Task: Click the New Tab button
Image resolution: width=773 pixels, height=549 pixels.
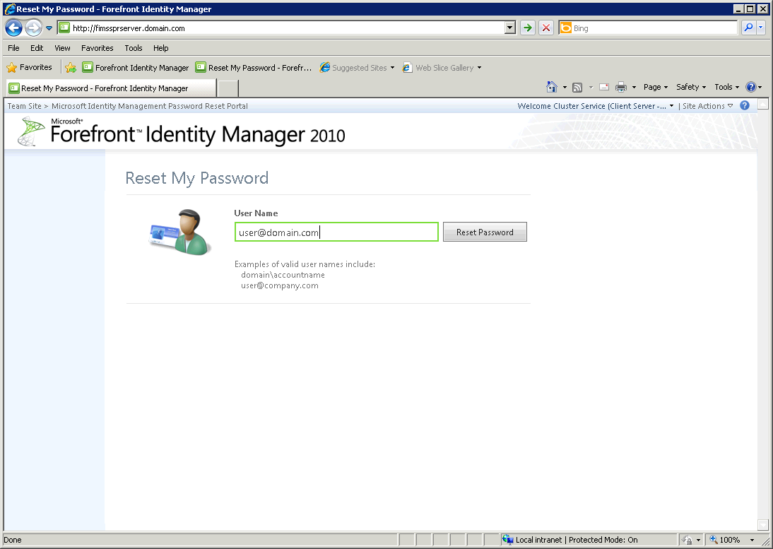Action: point(228,88)
